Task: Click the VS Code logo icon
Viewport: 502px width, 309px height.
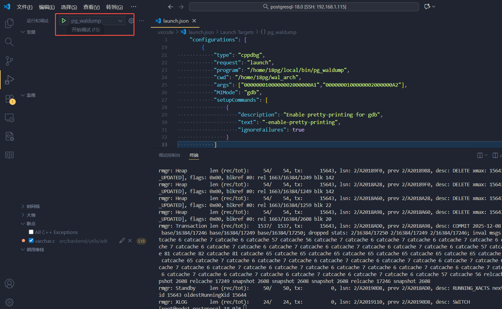Action: pos(7,7)
